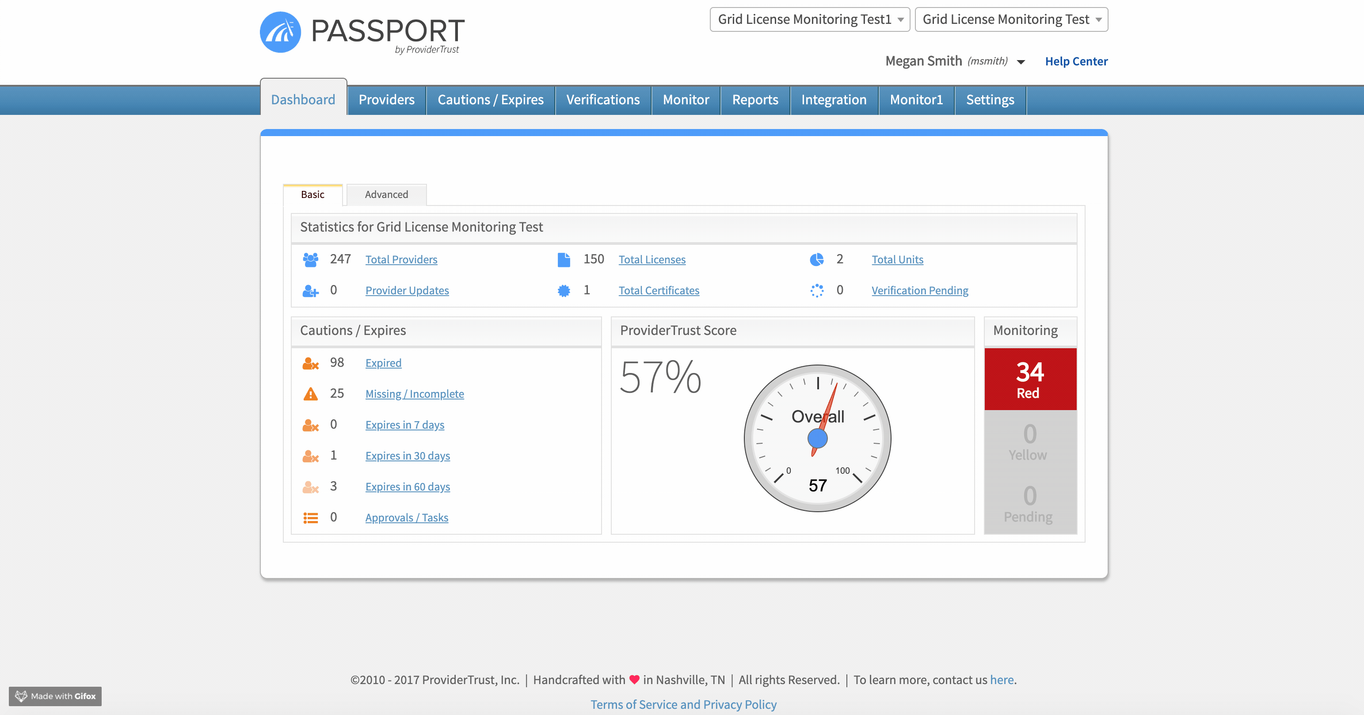The width and height of the screenshot is (1364, 715).
Task: Click the Approvals / Tasks link
Action: click(x=407, y=517)
